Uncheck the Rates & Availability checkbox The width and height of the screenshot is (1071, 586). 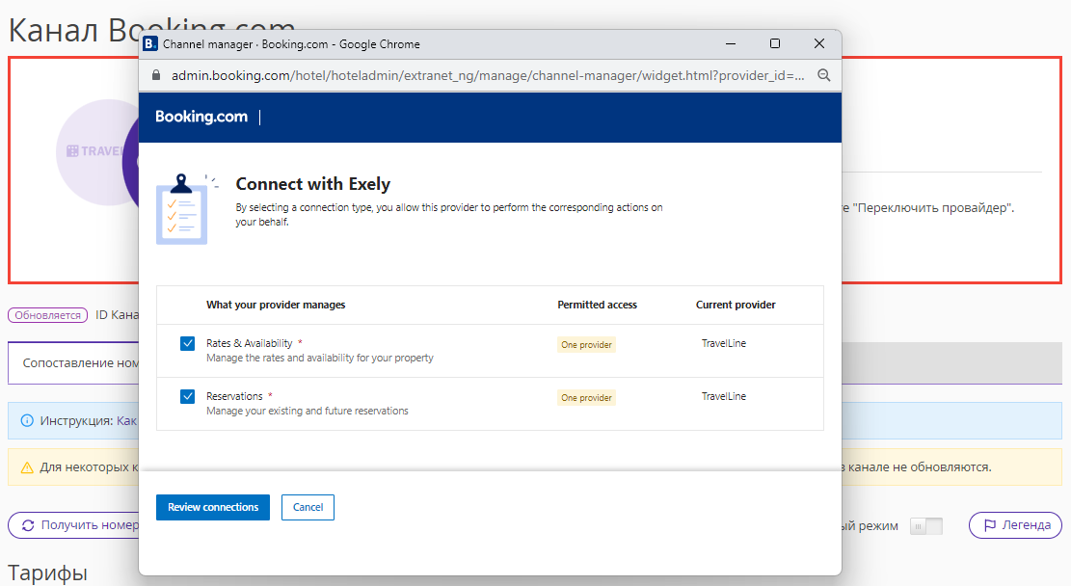tap(187, 343)
